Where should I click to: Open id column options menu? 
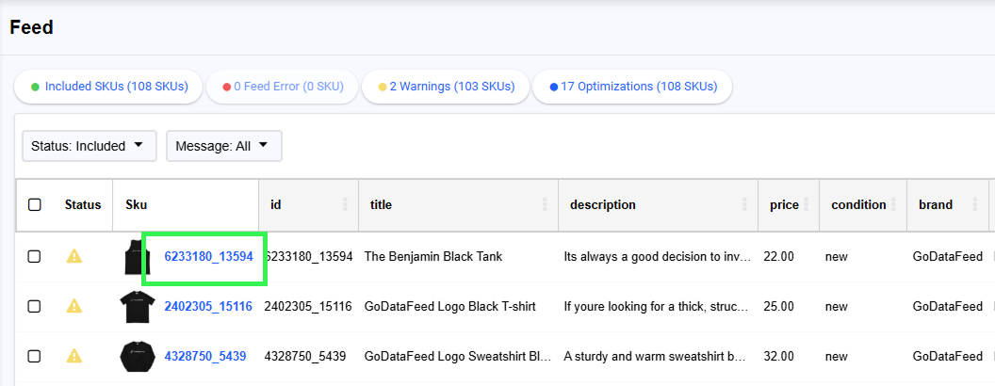345,204
